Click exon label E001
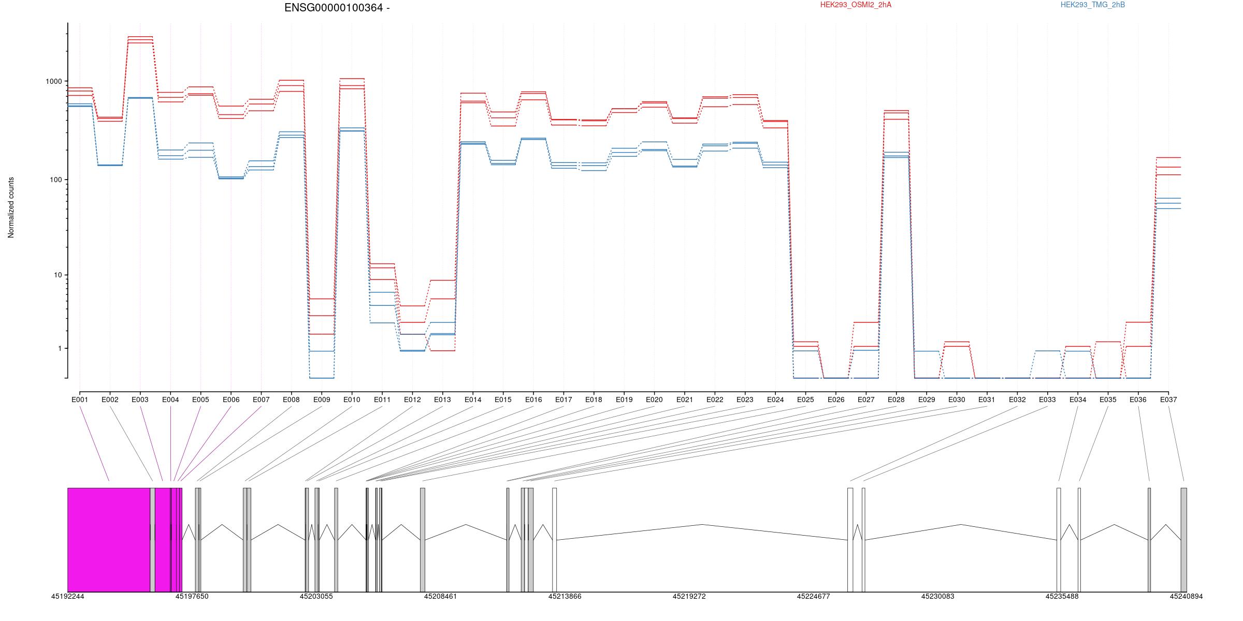This screenshot has height=621, width=1243. (80, 400)
